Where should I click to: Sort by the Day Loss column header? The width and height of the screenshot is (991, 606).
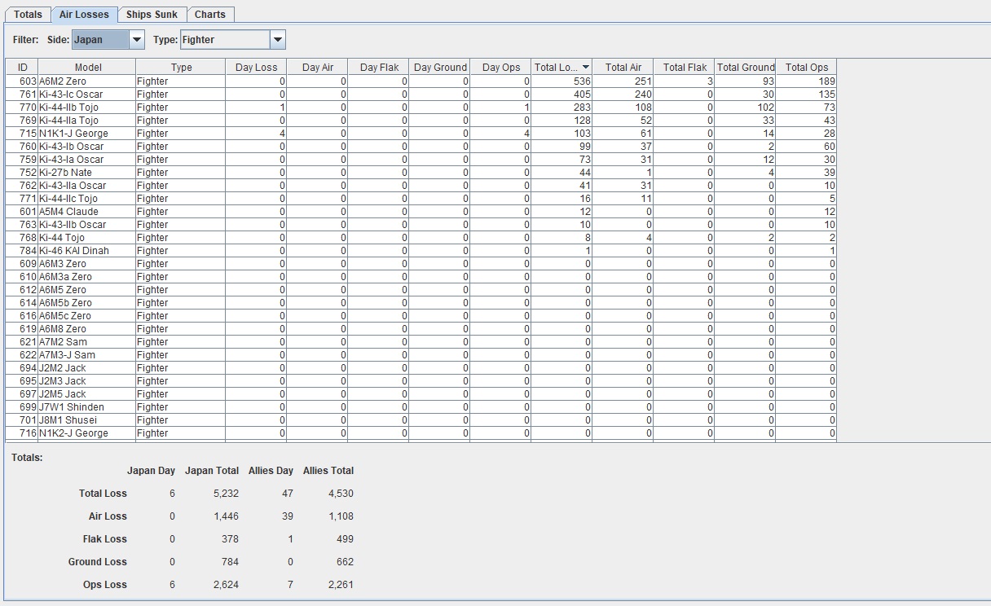tap(256, 67)
